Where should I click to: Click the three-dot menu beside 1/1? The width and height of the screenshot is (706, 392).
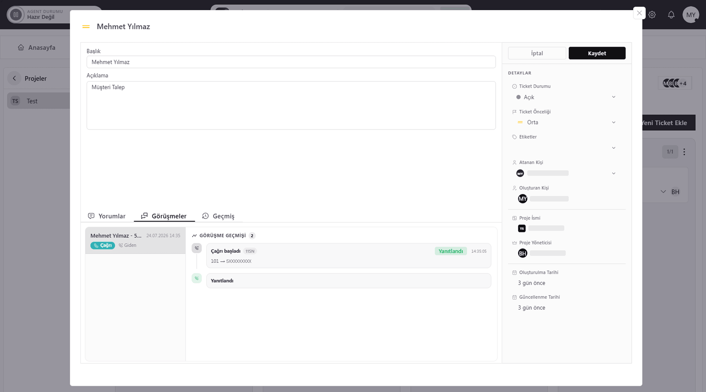[x=684, y=152]
